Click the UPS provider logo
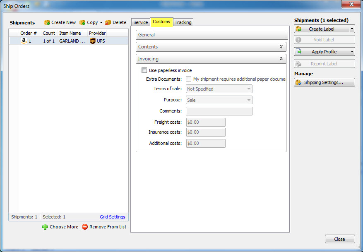 92,41
